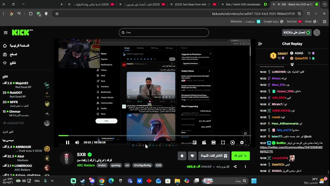Viewport: 330px width, 186px height.
Task: Reload the page
Action: (x=309, y=14)
